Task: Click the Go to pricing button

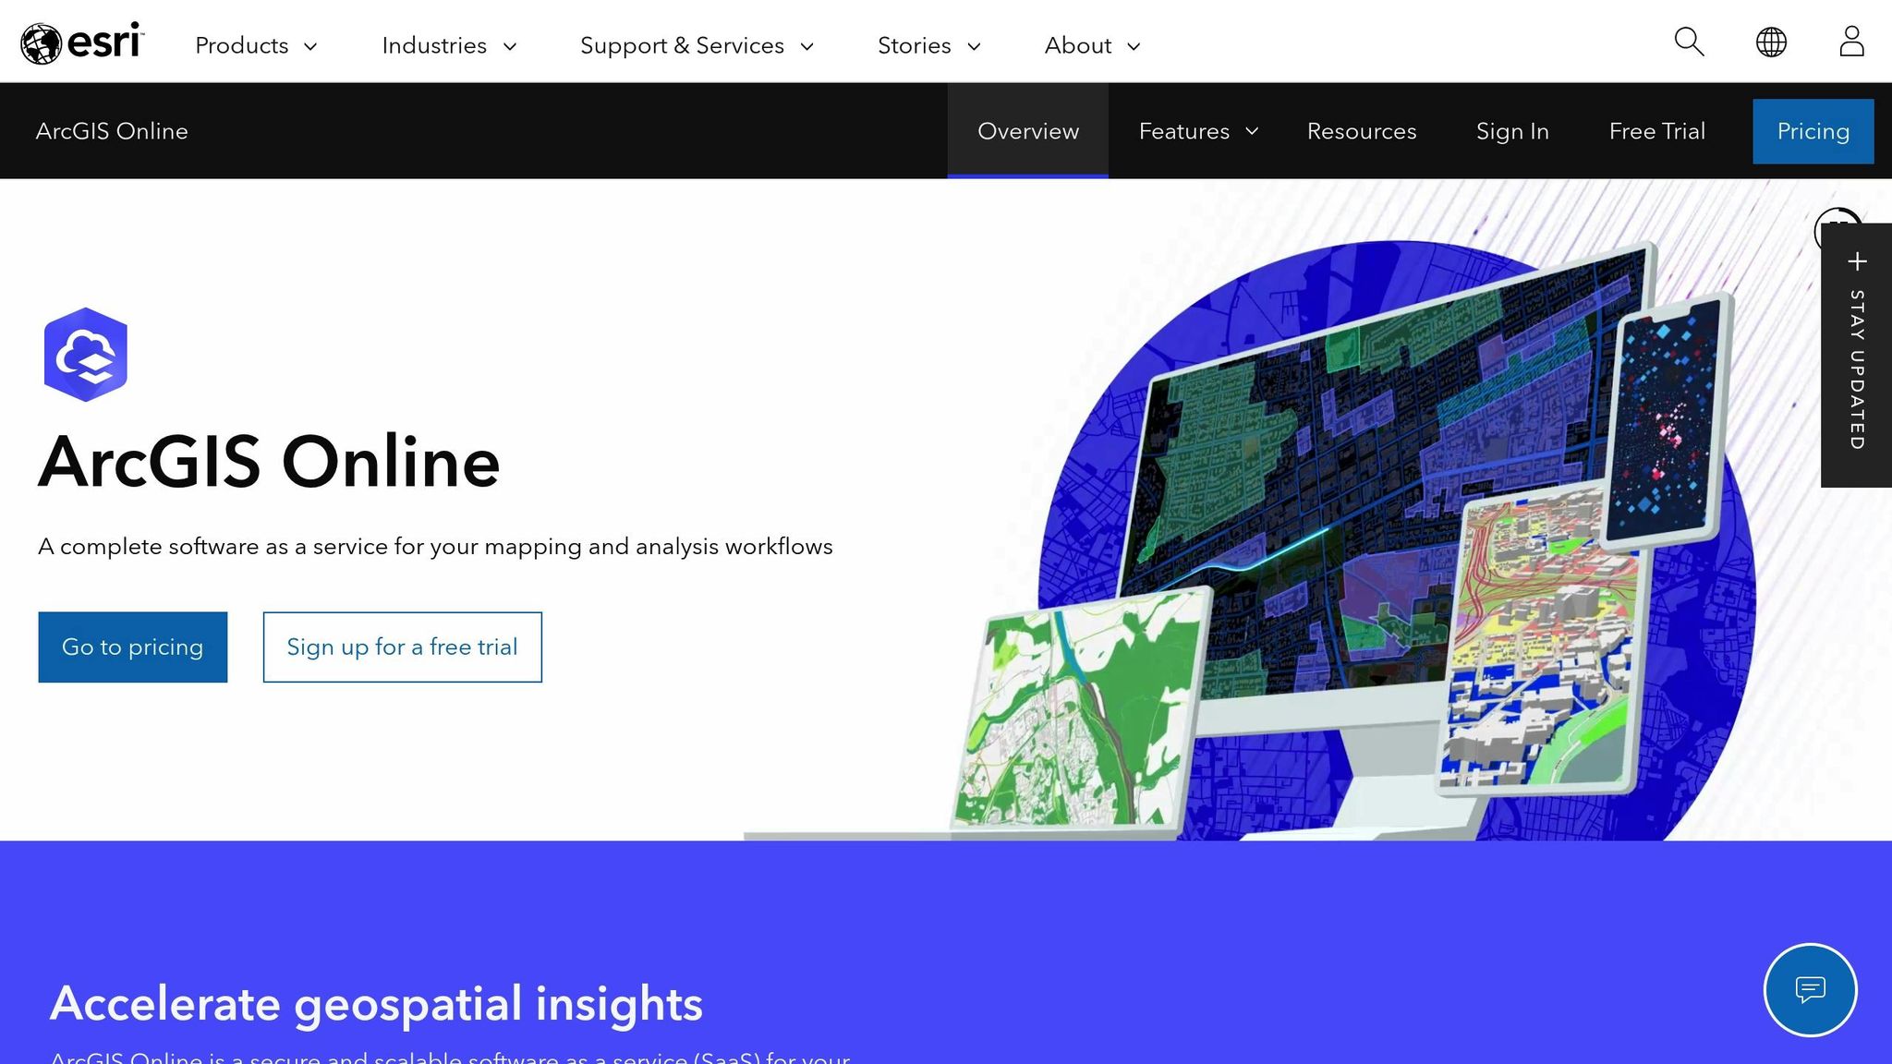Action: tap(132, 647)
